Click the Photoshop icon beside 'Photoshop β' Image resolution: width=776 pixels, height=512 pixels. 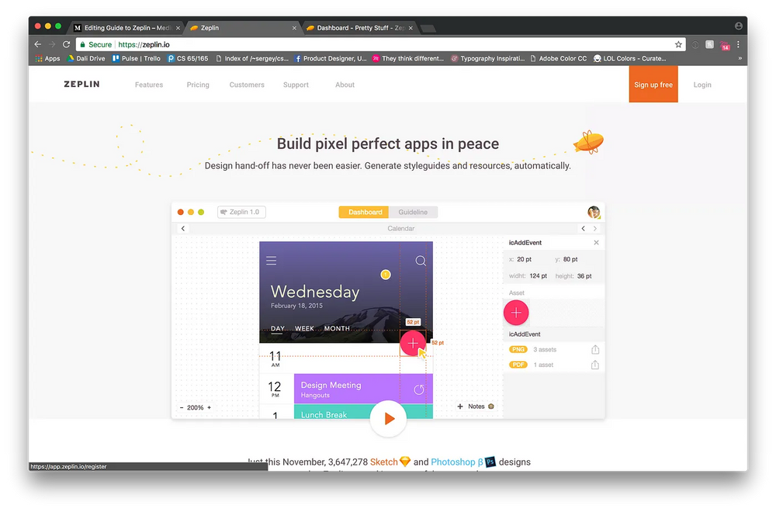pos(489,462)
